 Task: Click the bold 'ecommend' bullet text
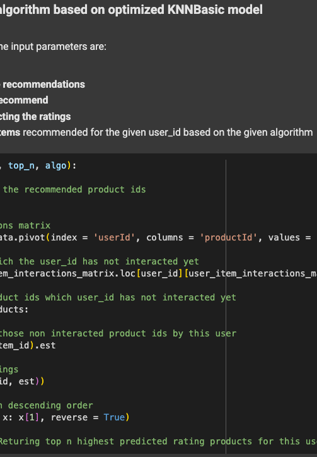coord(24,100)
